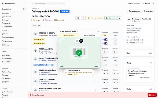Screen dimensions: 158x98
Task: Open the Production Co workspace switcher
Action: pyautogui.click(x=14, y=3)
